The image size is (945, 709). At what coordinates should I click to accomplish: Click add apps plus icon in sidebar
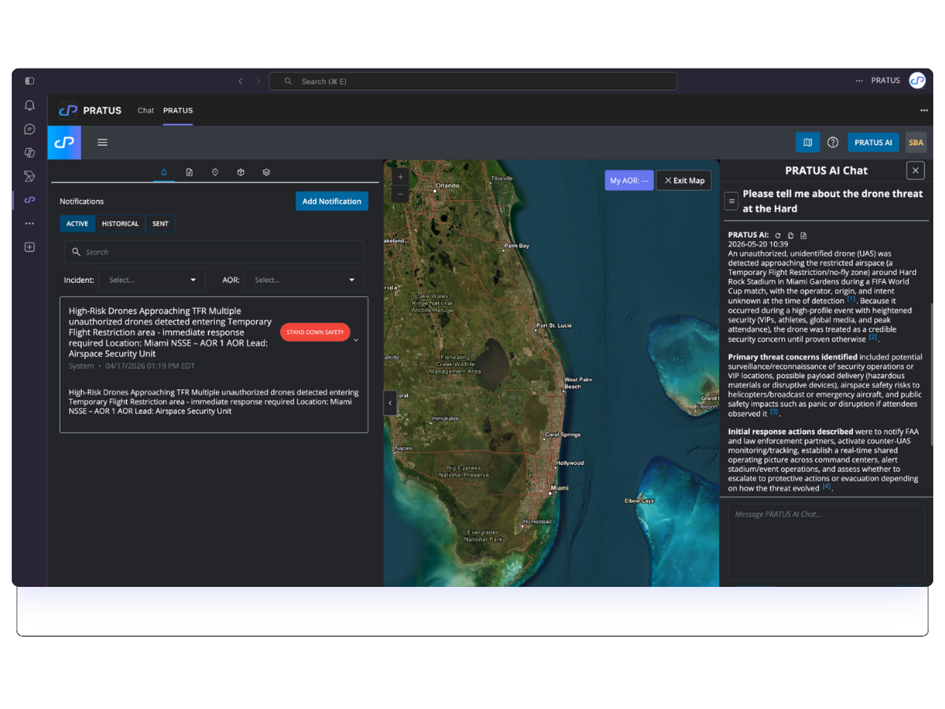point(30,247)
